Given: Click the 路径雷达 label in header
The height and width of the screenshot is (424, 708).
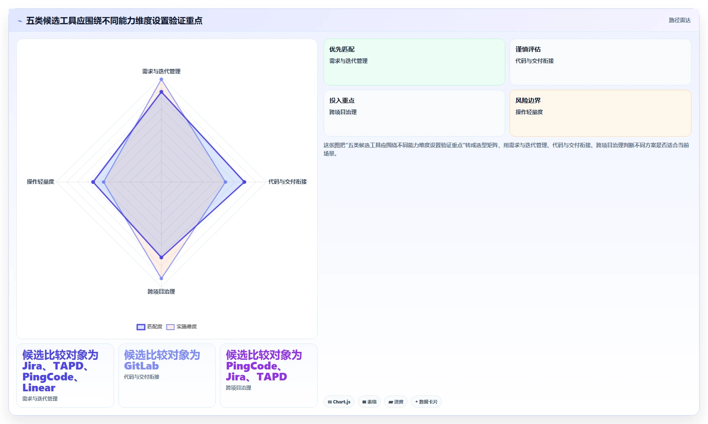Looking at the screenshot, I should (x=679, y=20).
